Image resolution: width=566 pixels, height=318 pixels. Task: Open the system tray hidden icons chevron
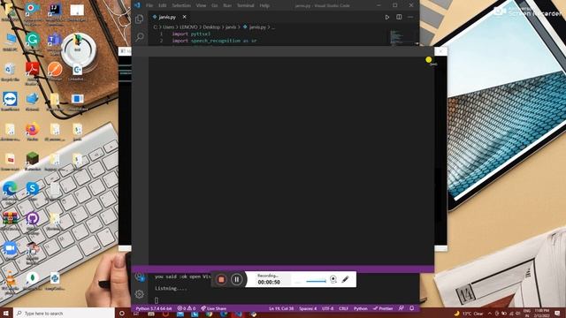tap(489, 314)
